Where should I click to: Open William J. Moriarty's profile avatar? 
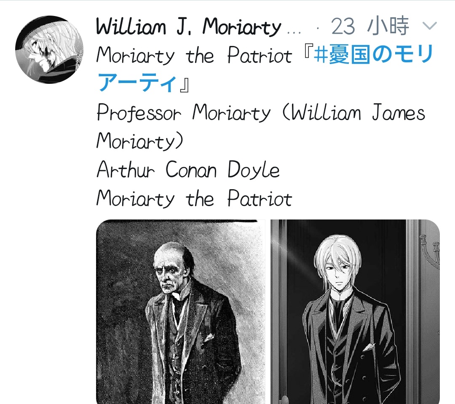tap(49, 49)
